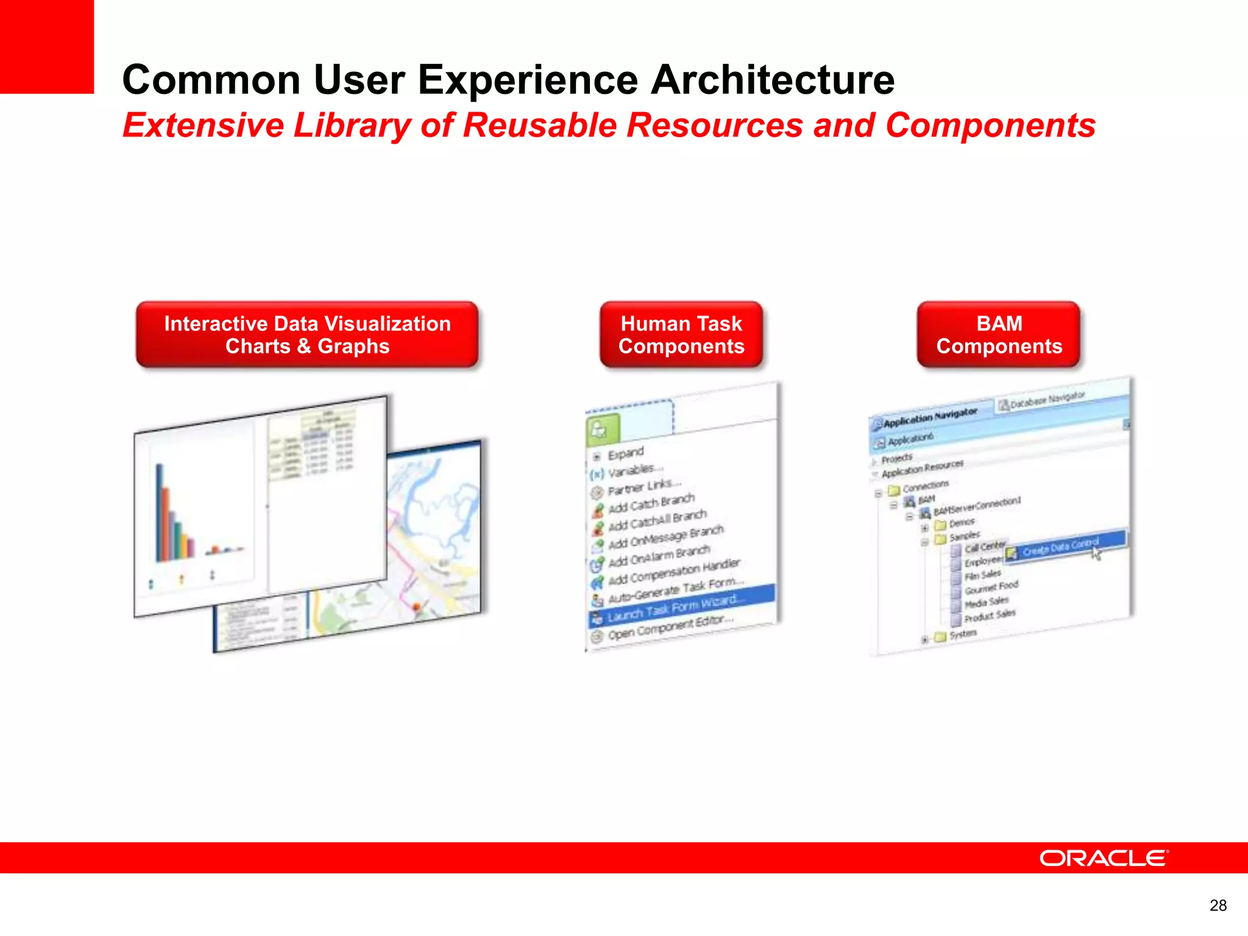Switch to the Database Navigator tab
Image resolution: width=1248 pixels, height=936 pixels.
[x=1041, y=400]
